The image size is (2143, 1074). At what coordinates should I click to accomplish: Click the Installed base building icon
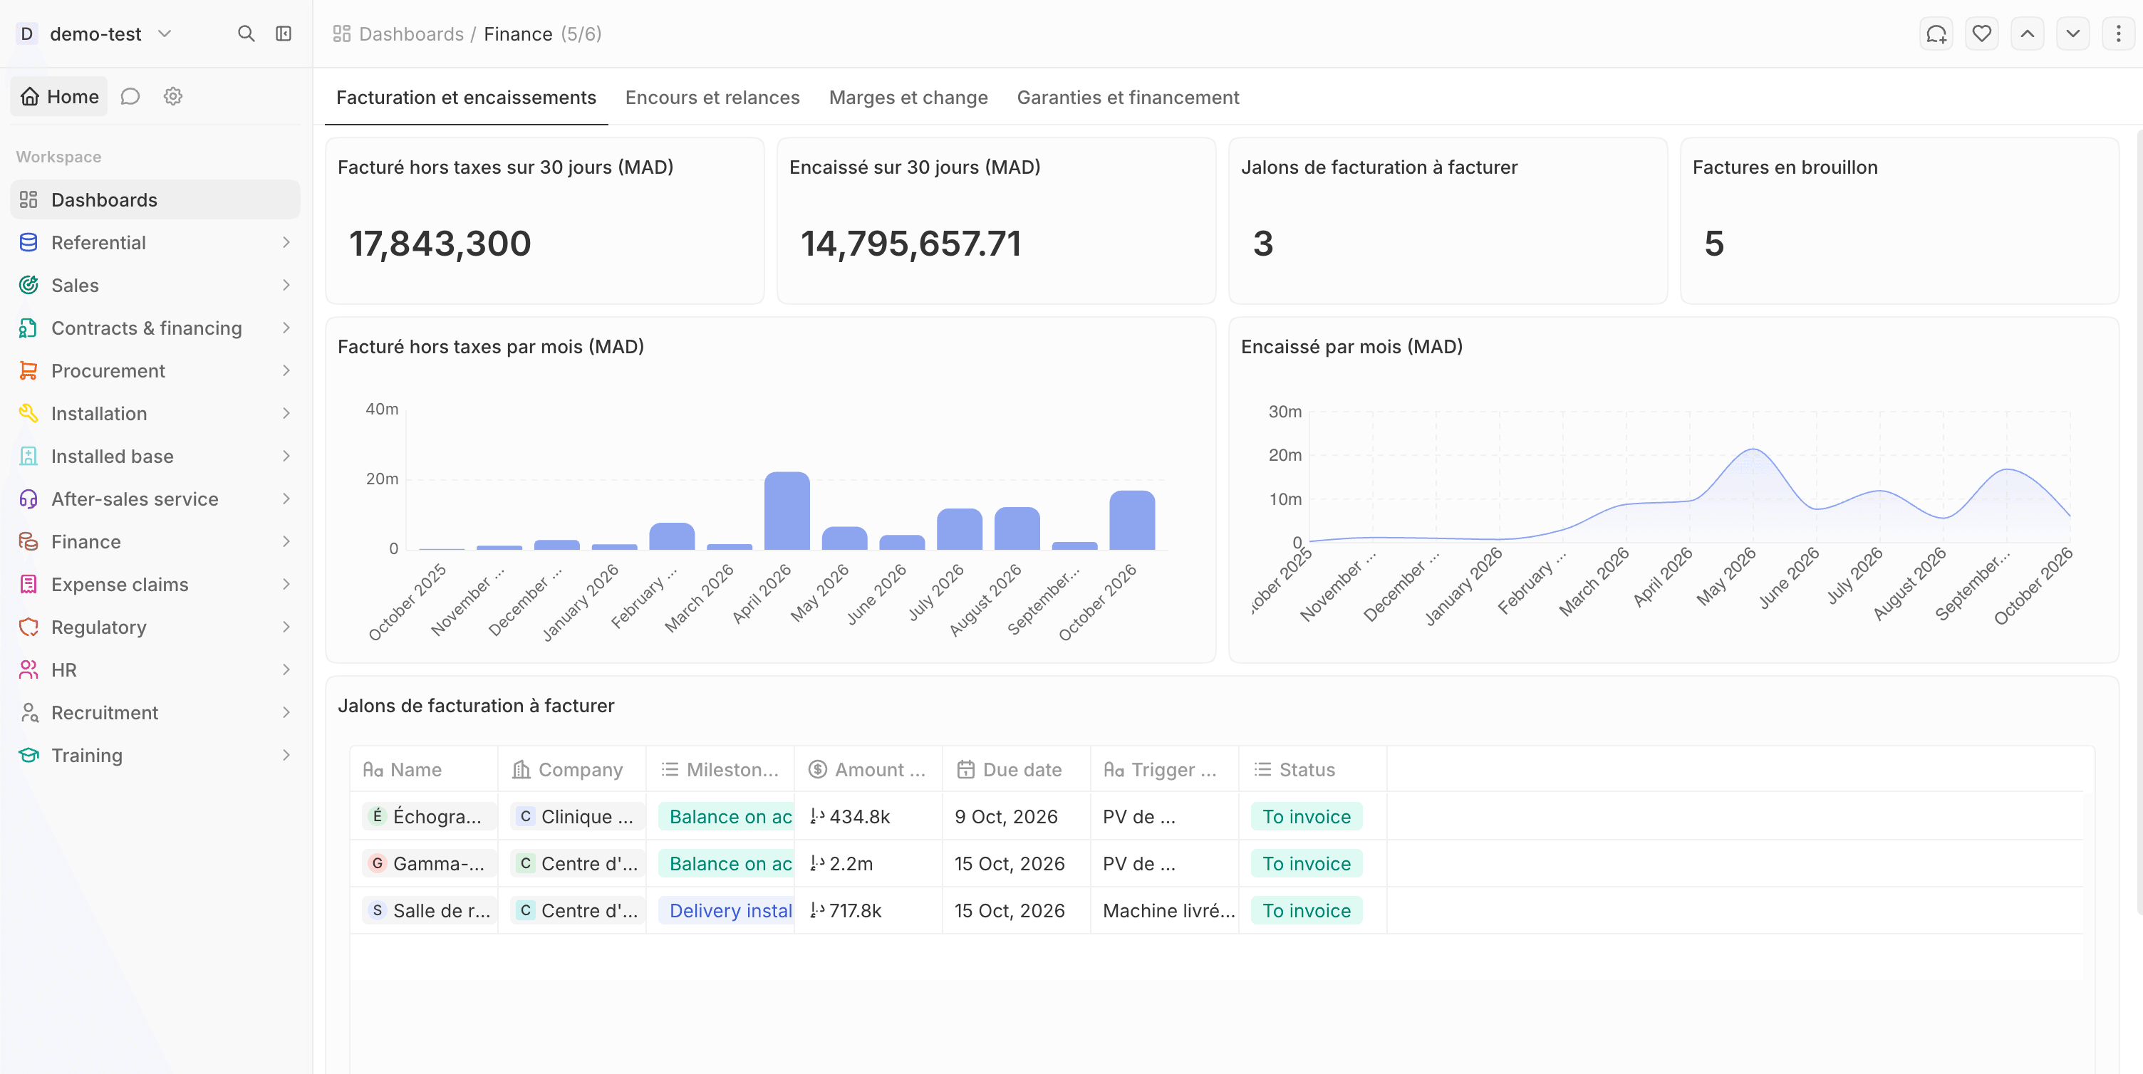pos(28,456)
